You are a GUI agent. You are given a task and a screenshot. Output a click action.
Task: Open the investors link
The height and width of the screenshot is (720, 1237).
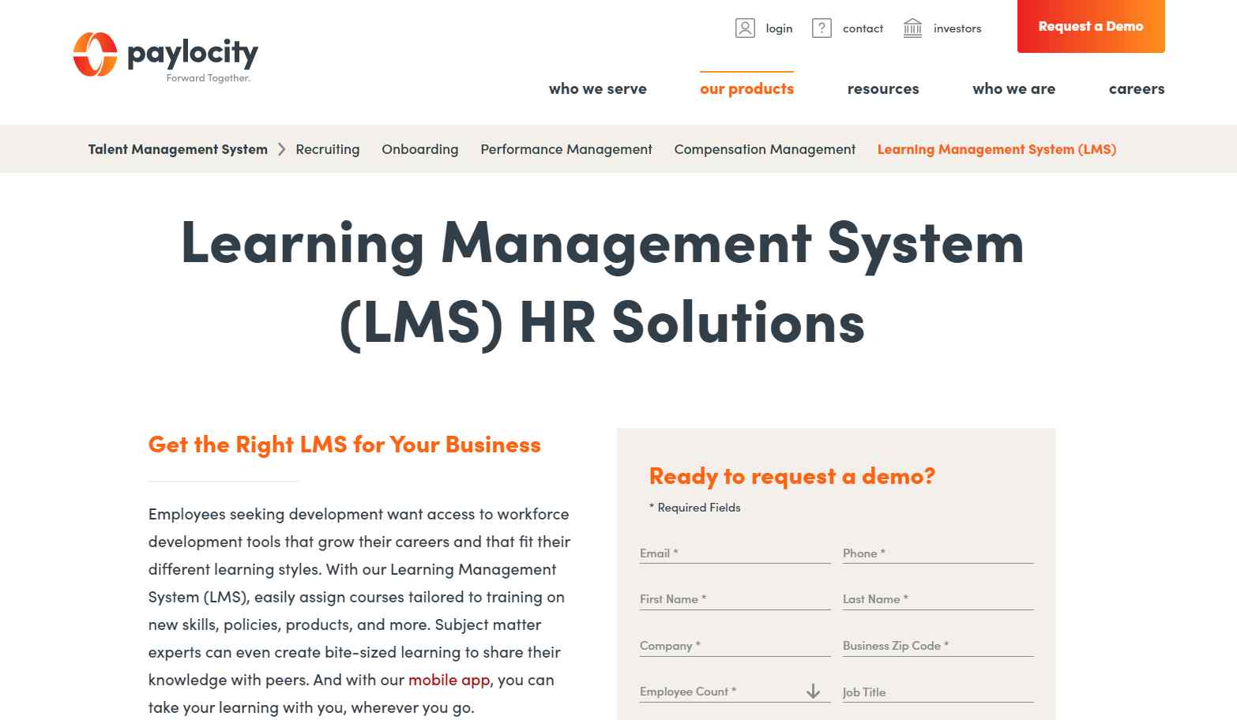point(957,28)
